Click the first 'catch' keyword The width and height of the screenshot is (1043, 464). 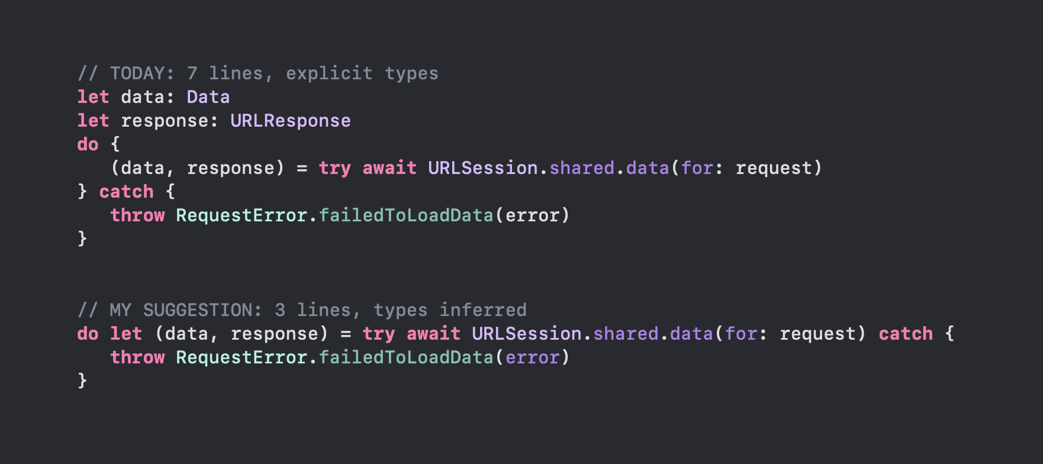tap(127, 192)
